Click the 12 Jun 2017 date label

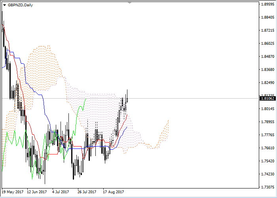coord(37,192)
